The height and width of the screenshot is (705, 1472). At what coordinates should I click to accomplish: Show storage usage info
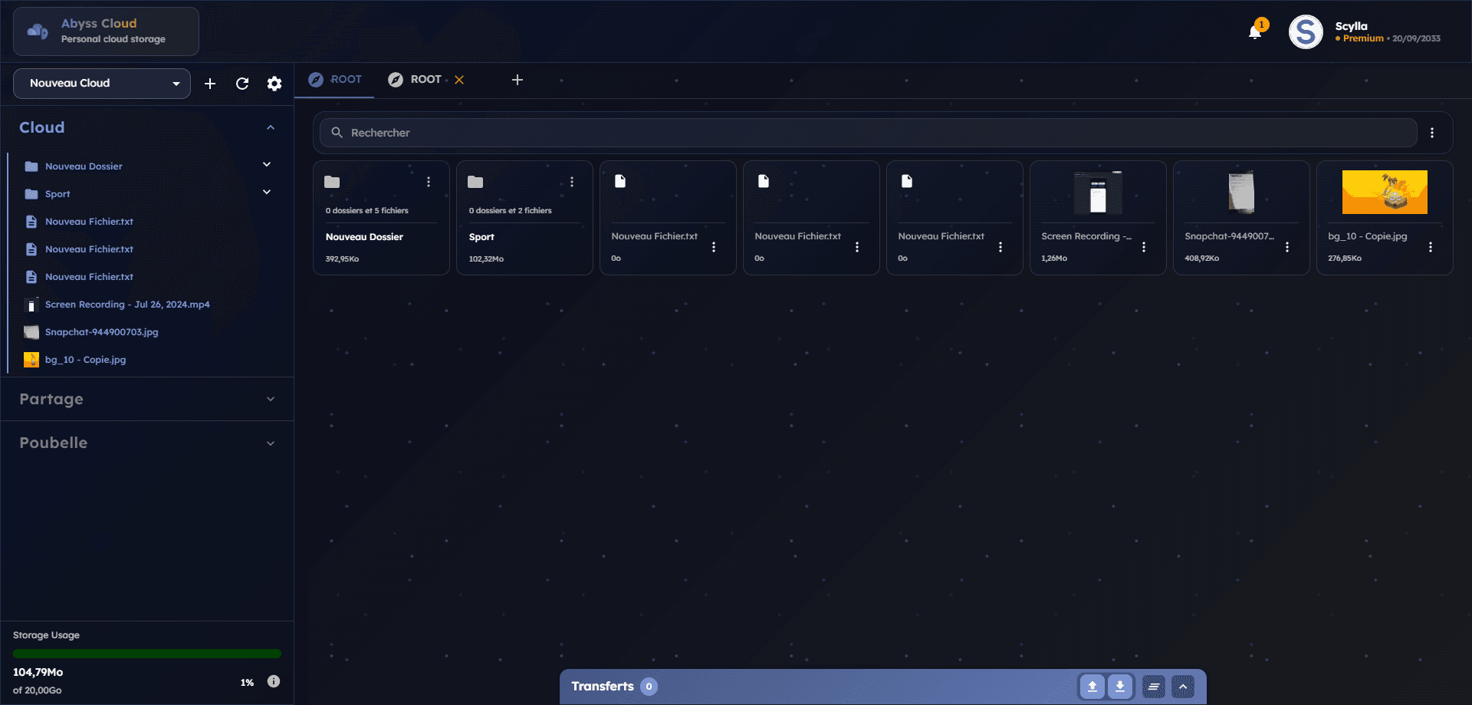(x=274, y=681)
